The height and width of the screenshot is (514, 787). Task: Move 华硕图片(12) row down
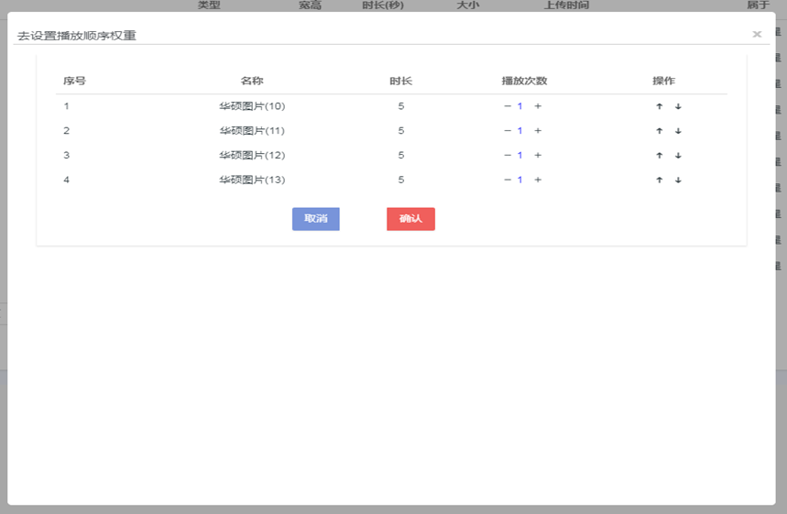[678, 156]
